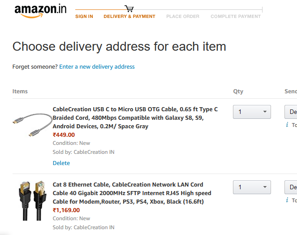Select the Delivery & Payment step
Viewport: 297px width, 235px height.
coord(129,17)
